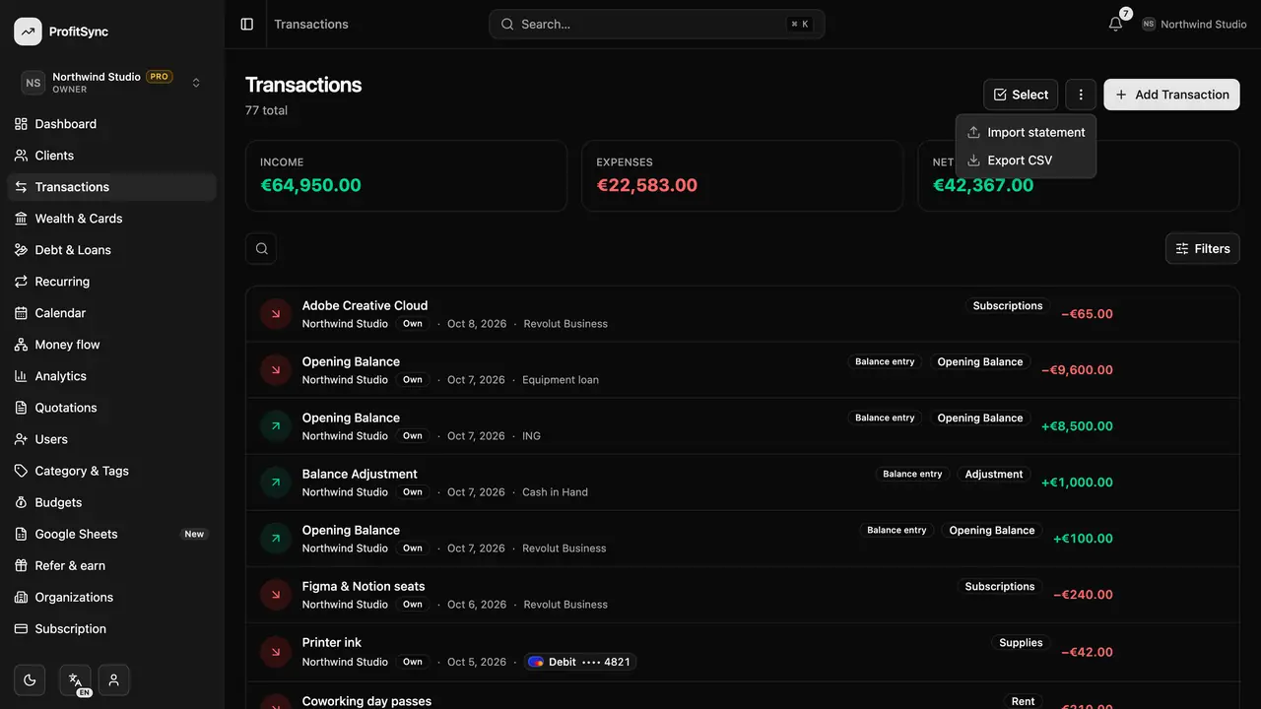
Task: Open Analytics in the sidebar
Action: point(111,376)
